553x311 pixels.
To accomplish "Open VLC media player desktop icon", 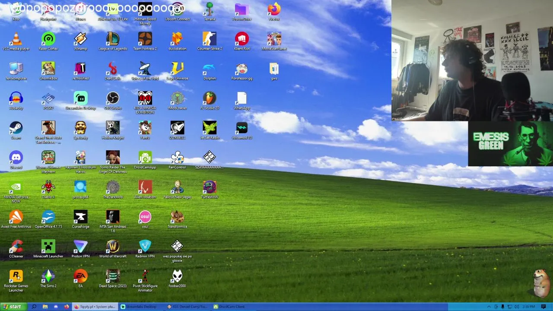I will 16,41.
